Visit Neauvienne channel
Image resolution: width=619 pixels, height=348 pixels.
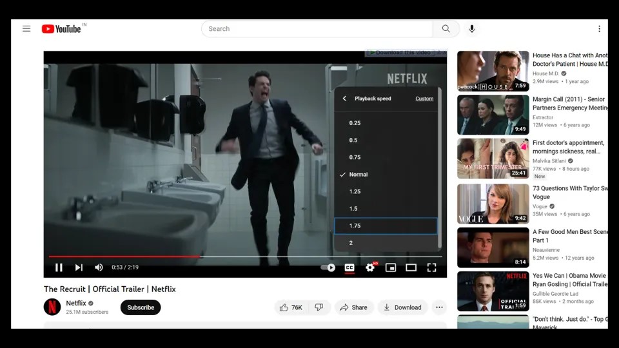(x=546, y=250)
